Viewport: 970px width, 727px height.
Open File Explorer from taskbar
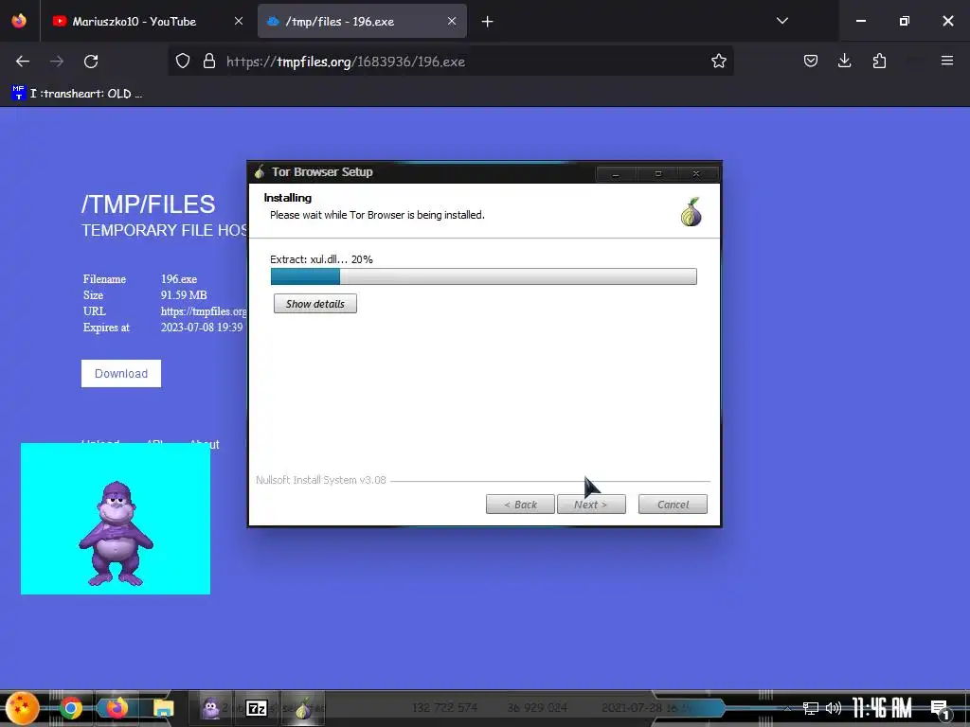(x=163, y=708)
